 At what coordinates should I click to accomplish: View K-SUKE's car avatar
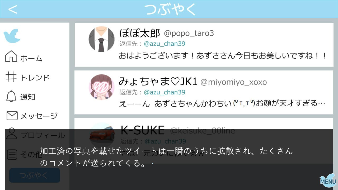(102, 133)
